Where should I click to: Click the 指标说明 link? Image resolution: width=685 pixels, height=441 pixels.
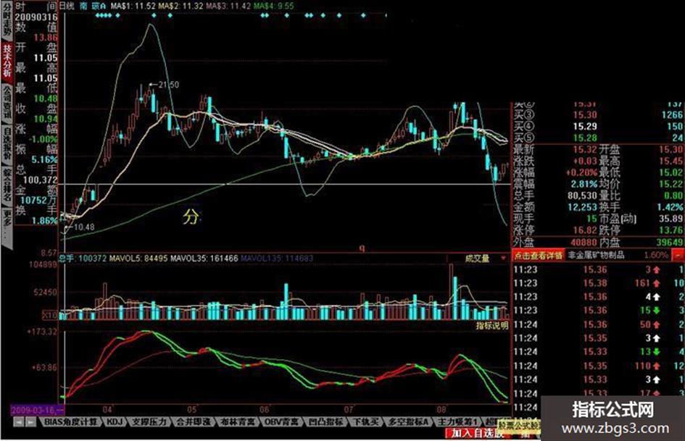492,325
